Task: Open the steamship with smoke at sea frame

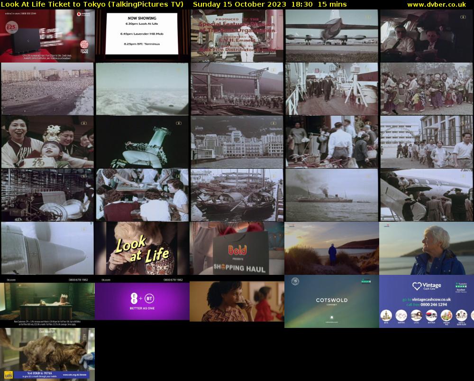Action: tap(332, 195)
